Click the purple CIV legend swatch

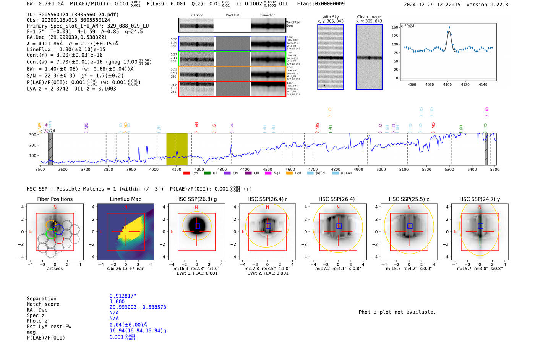227,173
